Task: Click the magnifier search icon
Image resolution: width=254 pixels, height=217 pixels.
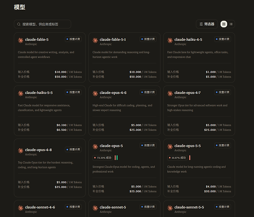Action: click(x=19, y=24)
